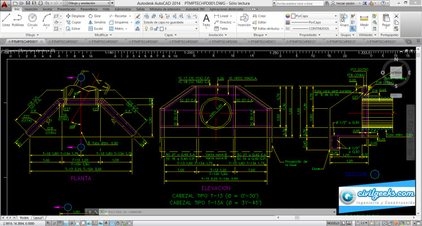Switch to the Paramétrico ribbon tab
The image size is (422, 226).
pos(88,10)
